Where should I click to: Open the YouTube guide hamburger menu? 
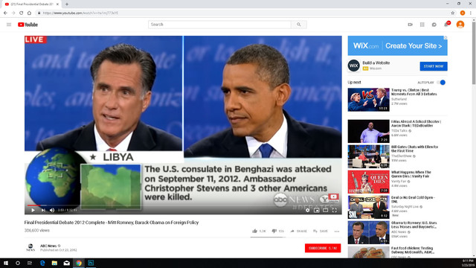[x=9, y=25]
